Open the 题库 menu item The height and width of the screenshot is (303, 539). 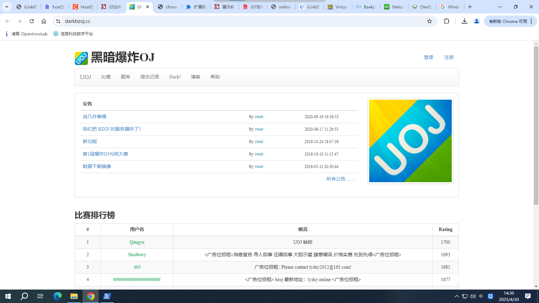tap(125, 77)
